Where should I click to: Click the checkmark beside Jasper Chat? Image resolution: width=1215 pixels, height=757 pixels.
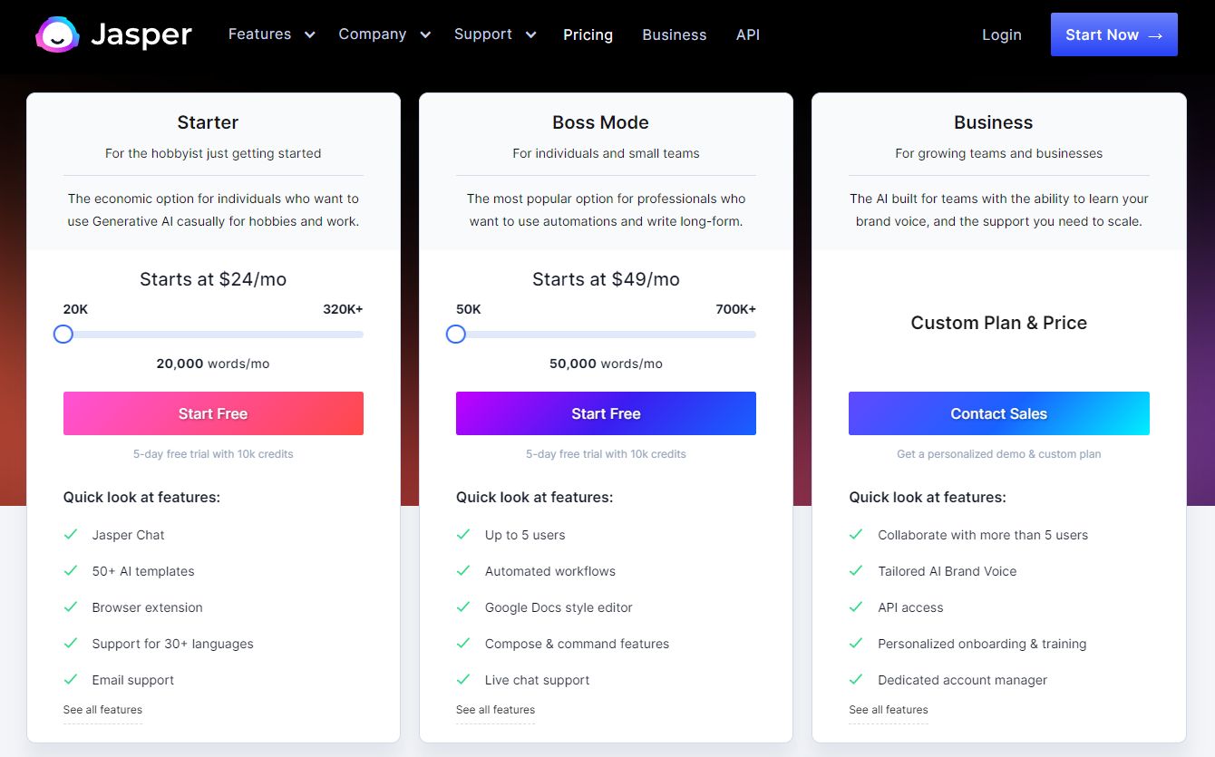tap(71, 535)
